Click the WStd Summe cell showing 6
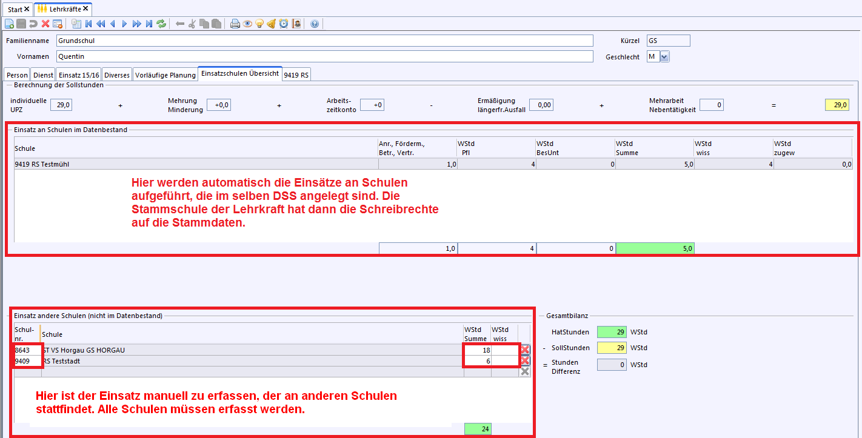The image size is (862, 438). coord(477,361)
